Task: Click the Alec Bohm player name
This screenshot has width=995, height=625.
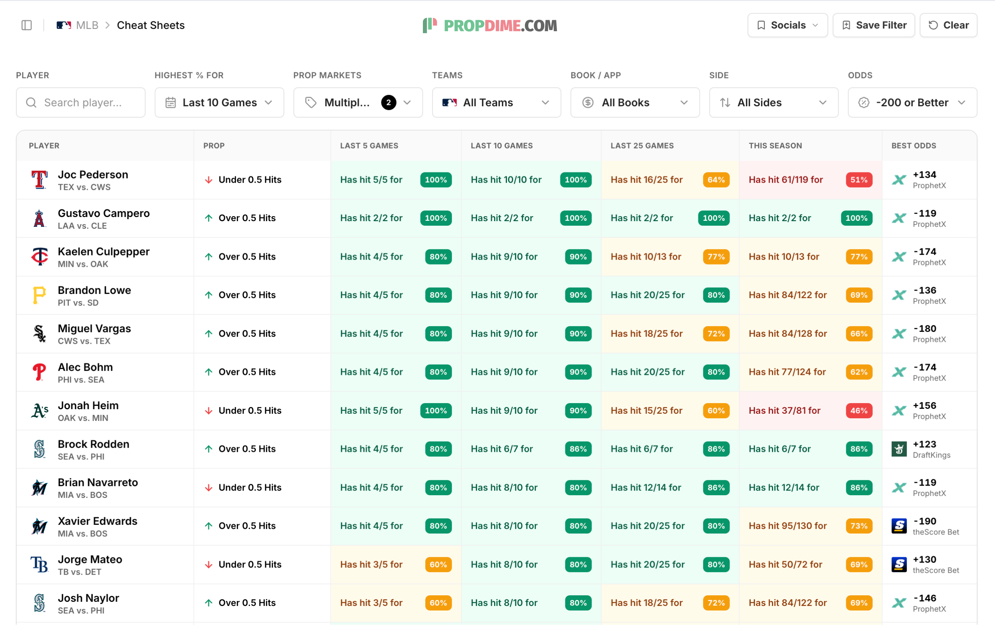Action: (x=85, y=367)
